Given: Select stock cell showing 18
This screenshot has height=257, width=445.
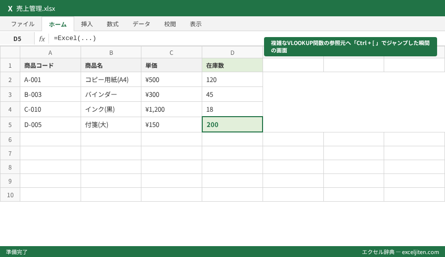Looking at the screenshot, I should (232, 109).
